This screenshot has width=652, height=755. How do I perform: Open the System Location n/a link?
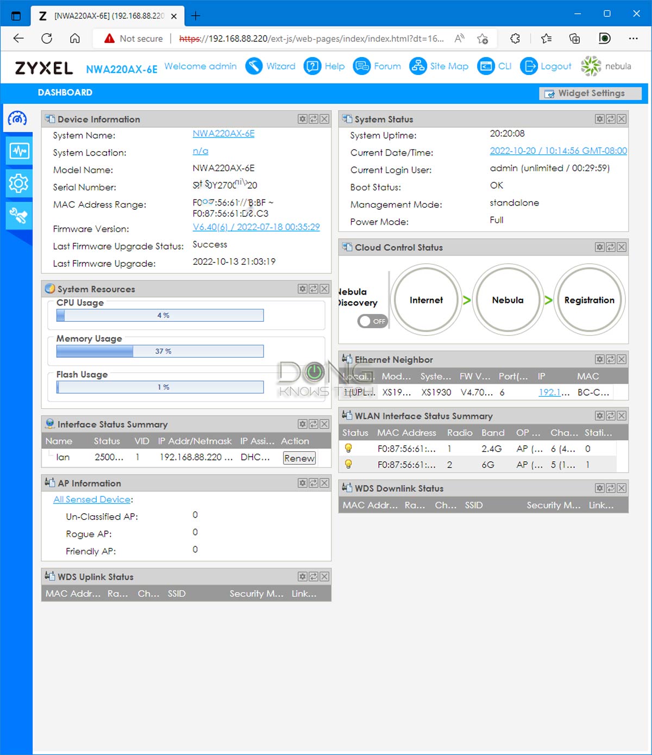click(x=200, y=151)
